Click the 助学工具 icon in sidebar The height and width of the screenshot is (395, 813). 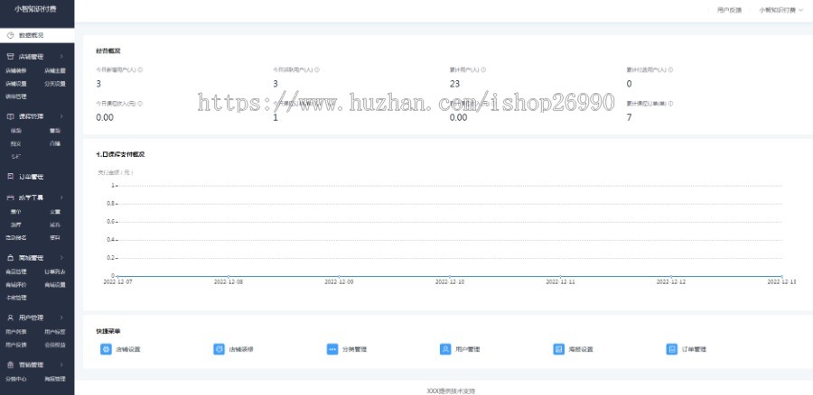pyautogui.click(x=10, y=197)
